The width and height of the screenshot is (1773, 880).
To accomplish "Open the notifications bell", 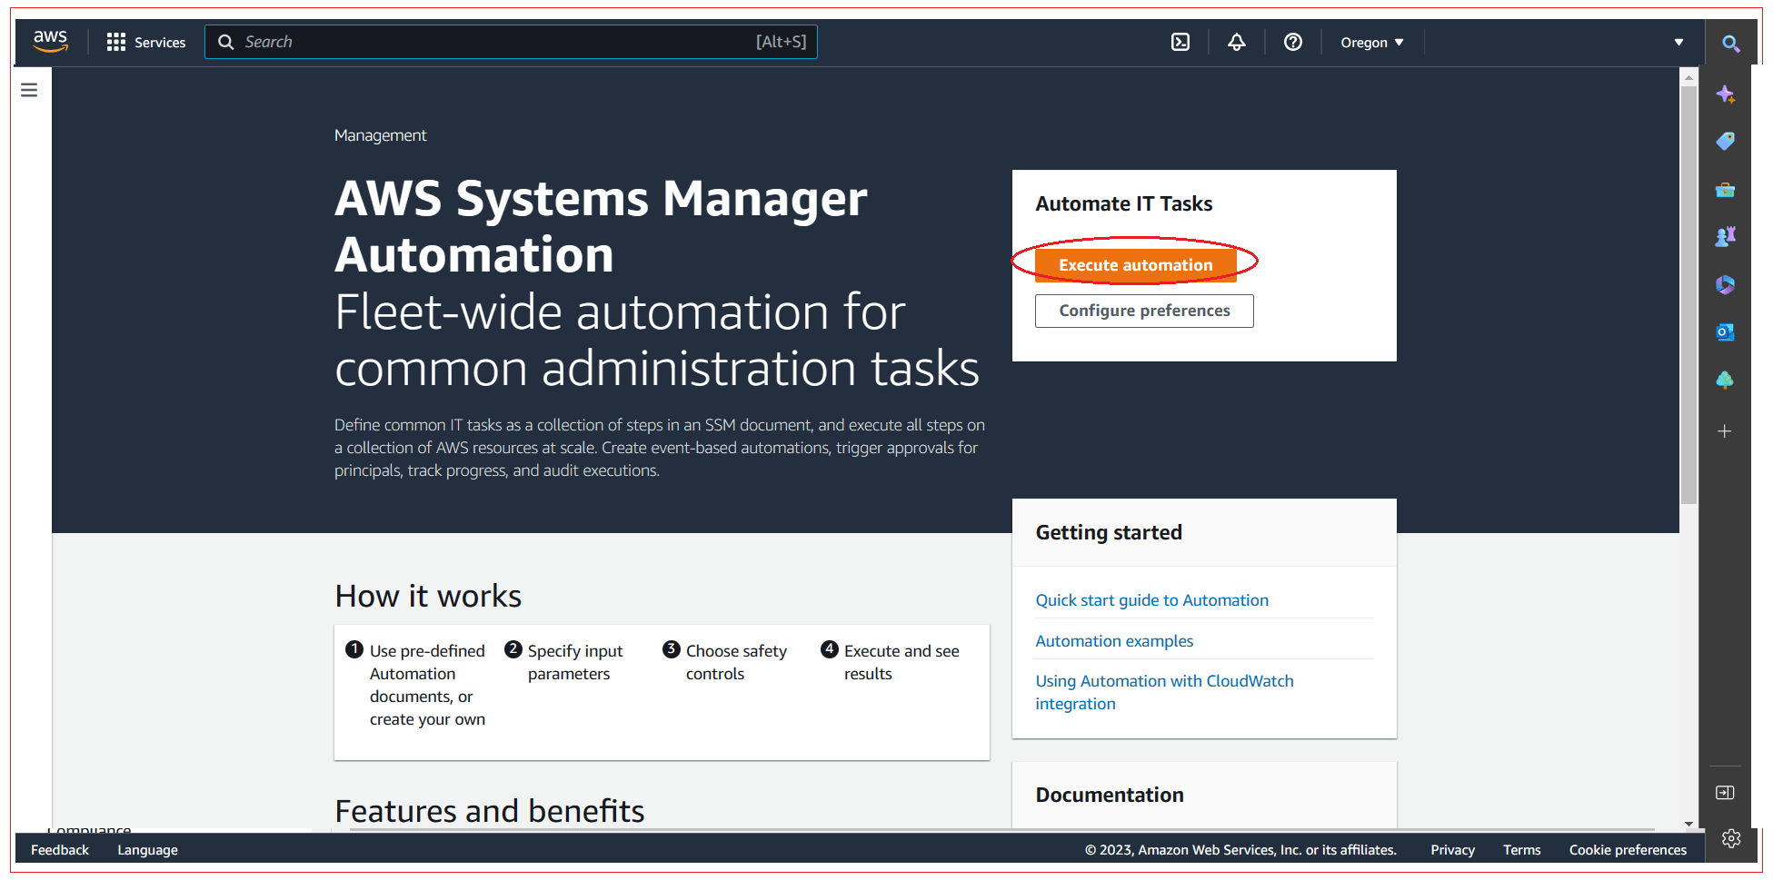I will click(1236, 42).
